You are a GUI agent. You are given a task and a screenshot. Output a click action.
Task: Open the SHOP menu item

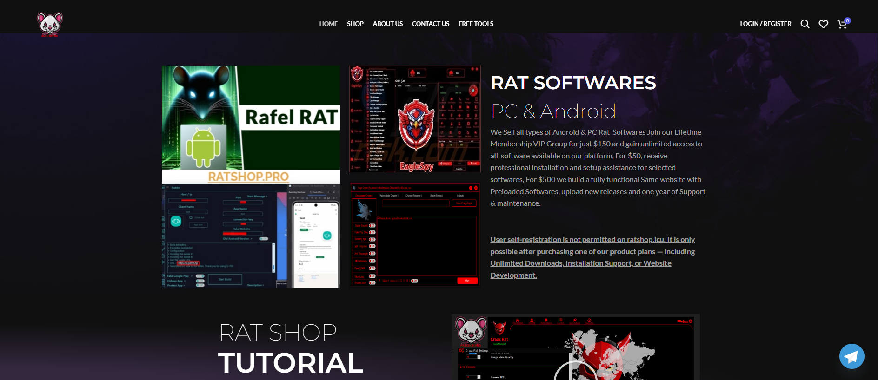355,24
